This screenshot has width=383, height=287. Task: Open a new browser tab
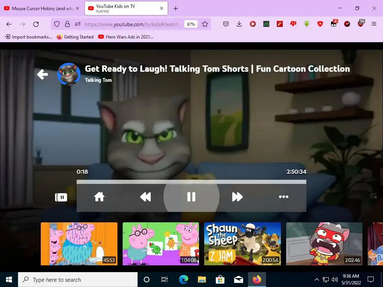tap(176, 9)
